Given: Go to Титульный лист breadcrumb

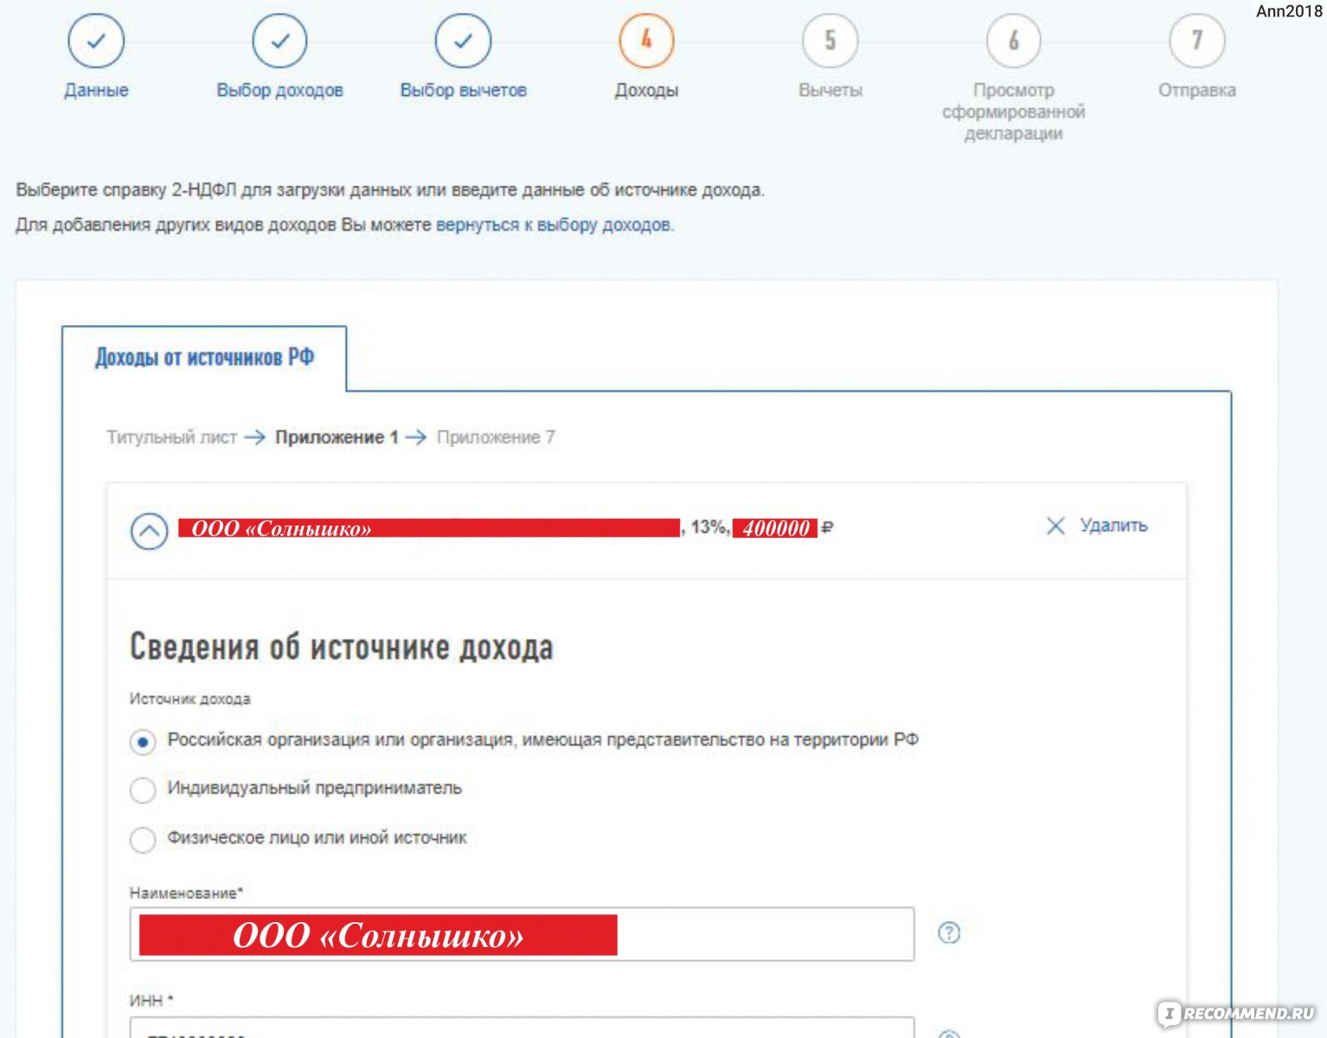Looking at the screenshot, I should 171,438.
